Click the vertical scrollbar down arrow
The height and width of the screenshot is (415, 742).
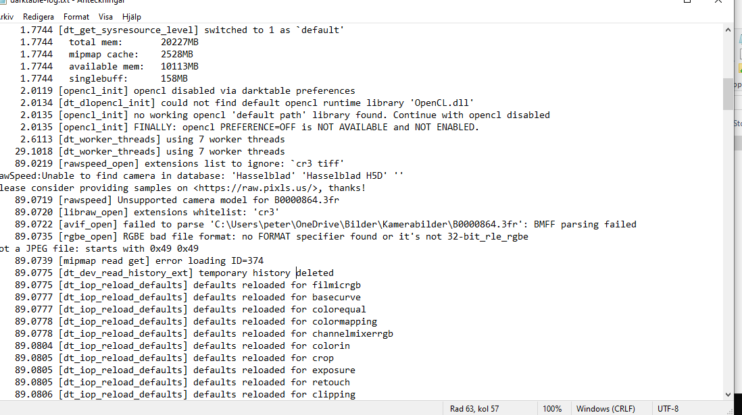pyautogui.click(x=728, y=395)
